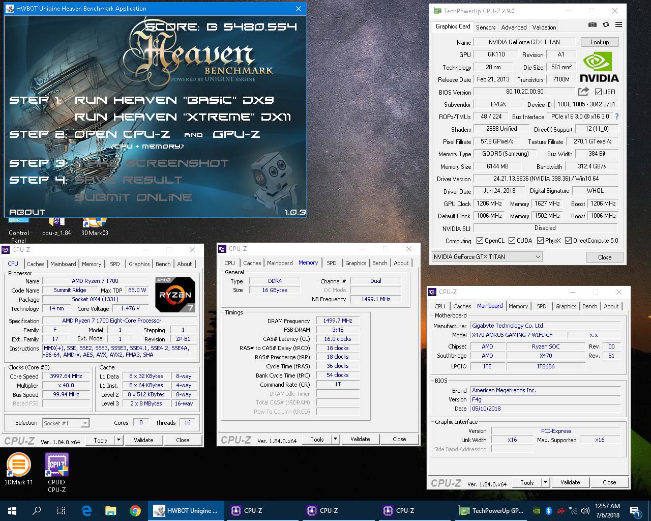Open the cpu-z_1.84 desktop archive icon
Image resolution: width=651 pixels, height=521 pixels.
(x=56, y=226)
